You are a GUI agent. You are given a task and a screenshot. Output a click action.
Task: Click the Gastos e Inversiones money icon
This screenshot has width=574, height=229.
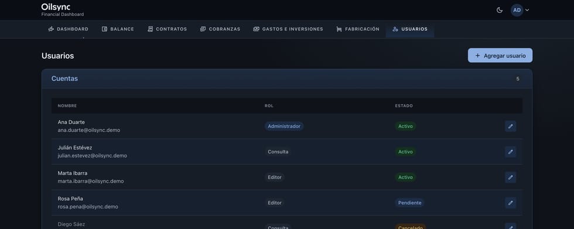pyautogui.click(x=257, y=29)
